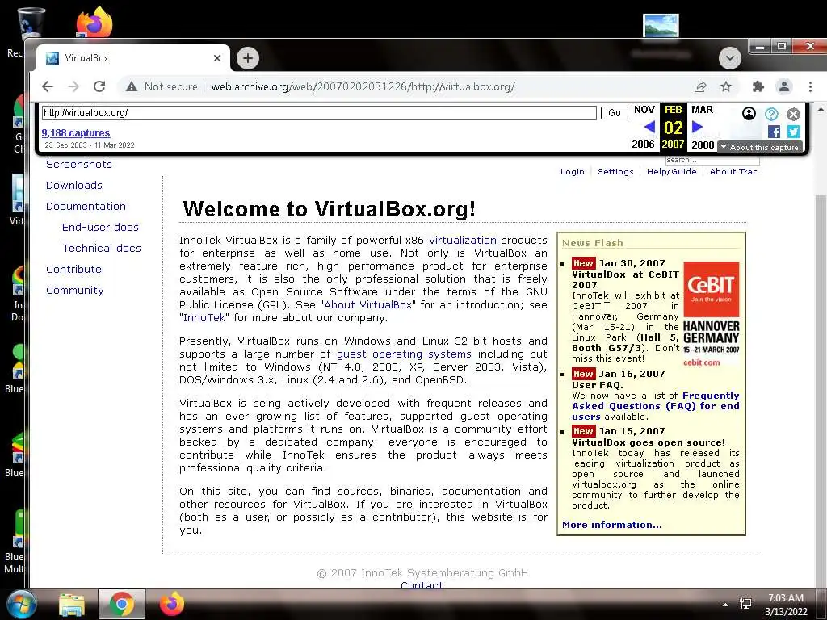Image resolution: width=827 pixels, height=620 pixels.
Task: Click the Wayback Go button
Action: [615, 113]
